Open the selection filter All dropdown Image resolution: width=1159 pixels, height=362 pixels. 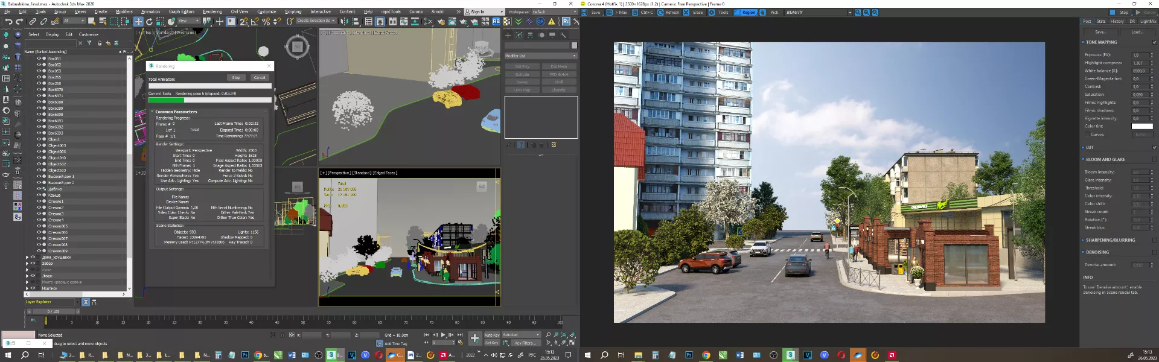75,21
